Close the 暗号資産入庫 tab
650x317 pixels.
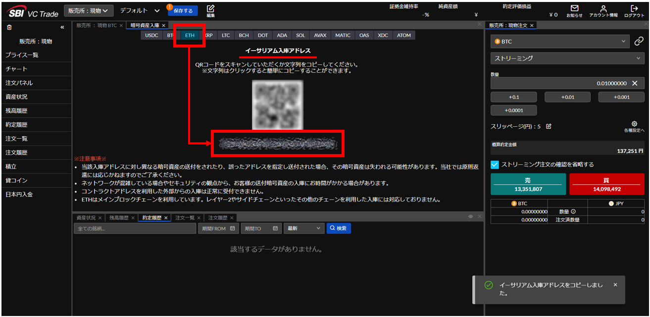(x=164, y=25)
